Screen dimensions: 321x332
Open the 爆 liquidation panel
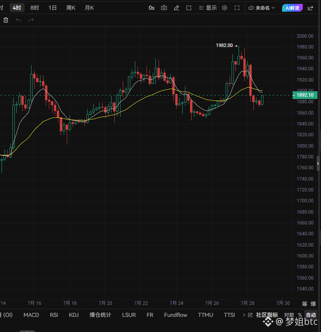tap(313, 304)
